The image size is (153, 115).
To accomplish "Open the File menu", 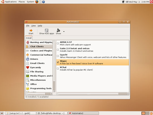I will point(28,26).
